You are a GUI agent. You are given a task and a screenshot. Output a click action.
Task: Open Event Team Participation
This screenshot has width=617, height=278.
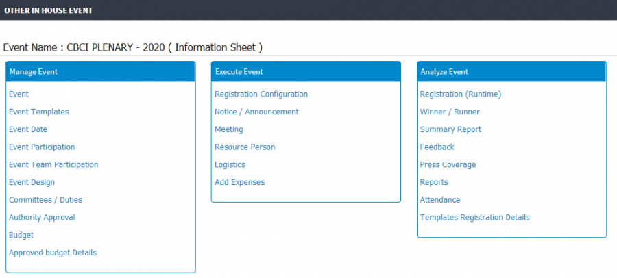[53, 165]
